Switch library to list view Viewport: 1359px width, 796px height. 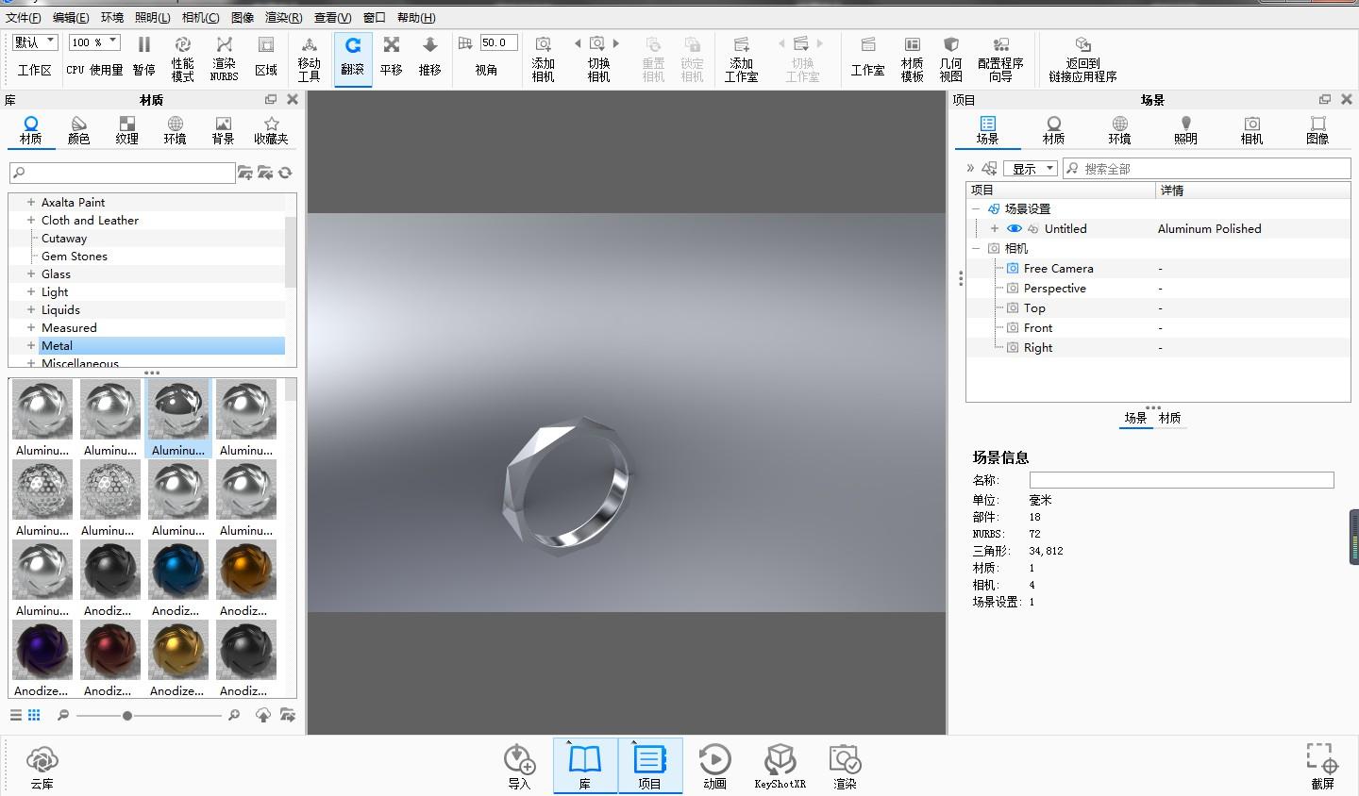[x=16, y=715]
